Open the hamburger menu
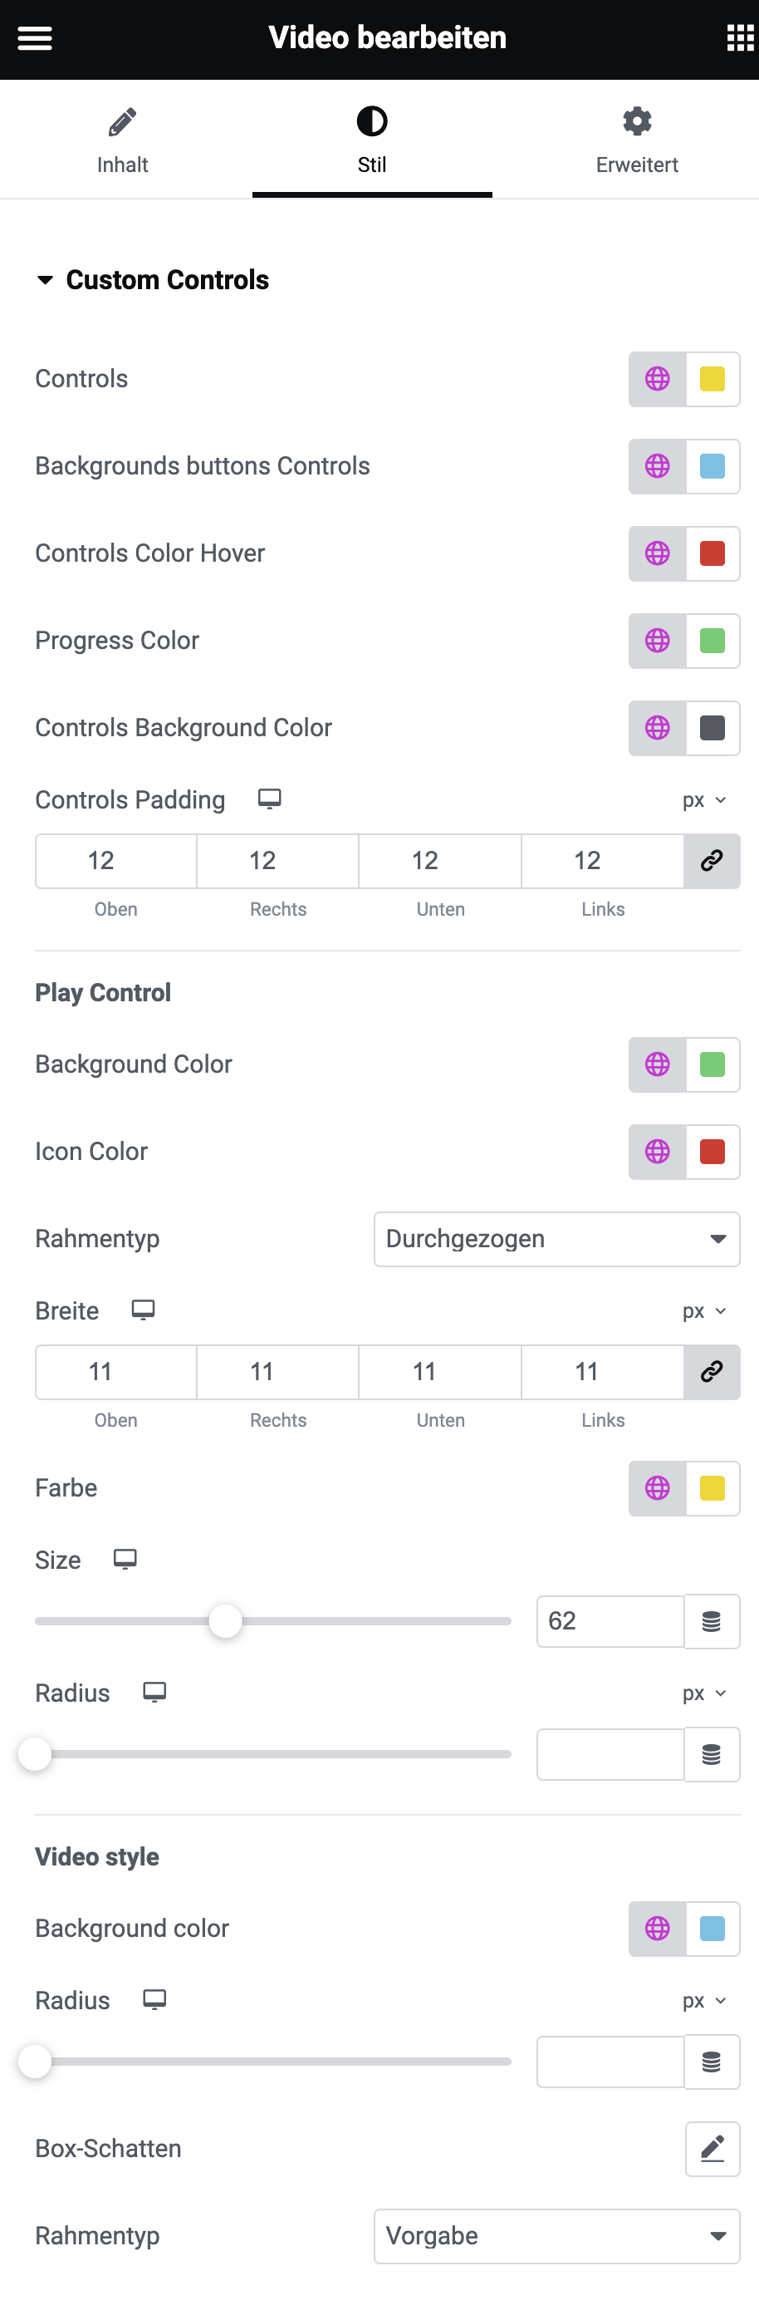Viewport: 759px width, 2315px height. tap(35, 37)
